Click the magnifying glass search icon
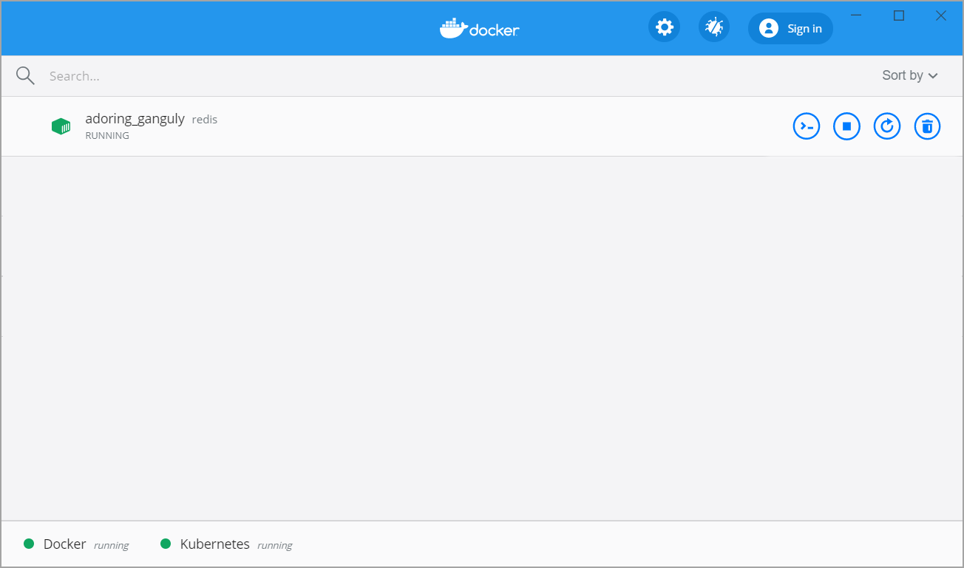The image size is (964, 568). (x=25, y=75)
